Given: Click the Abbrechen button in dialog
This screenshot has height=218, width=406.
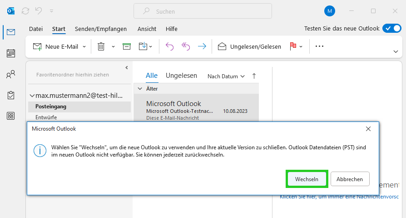Looking at the screenshot, I should coord(350,179).
